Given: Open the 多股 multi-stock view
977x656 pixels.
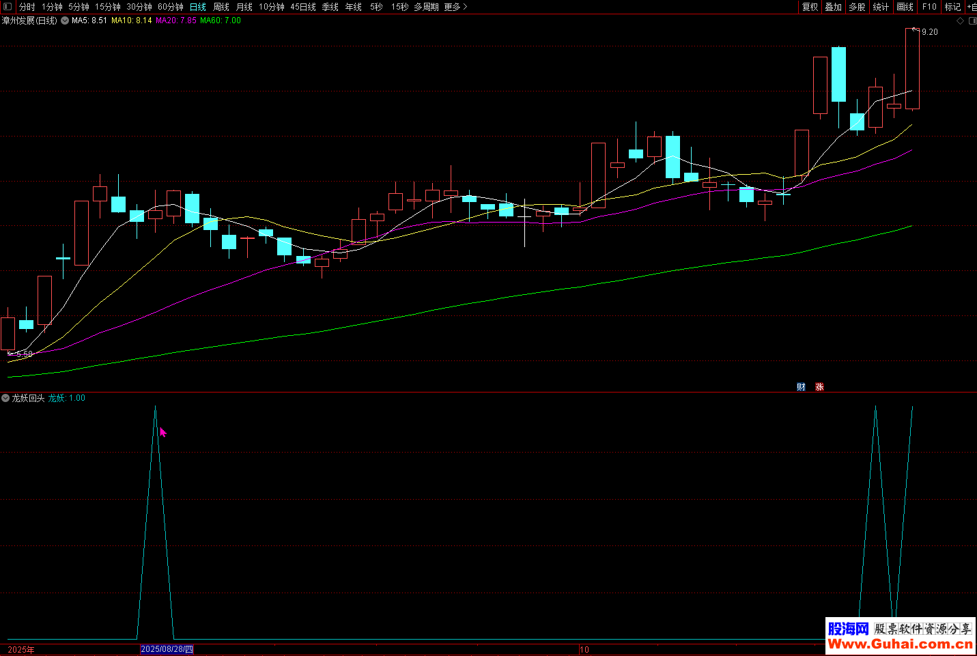Looking at the screenshot, I should coord(857,7).
